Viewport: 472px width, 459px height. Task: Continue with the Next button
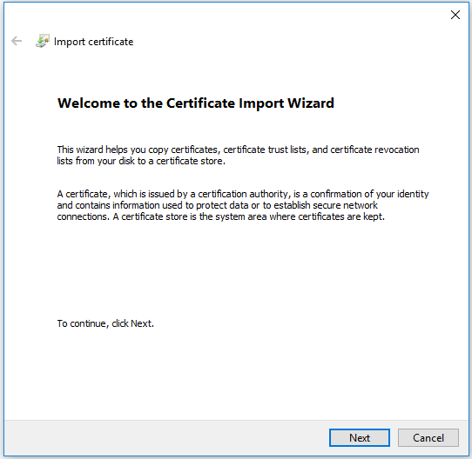coord(360,437)
